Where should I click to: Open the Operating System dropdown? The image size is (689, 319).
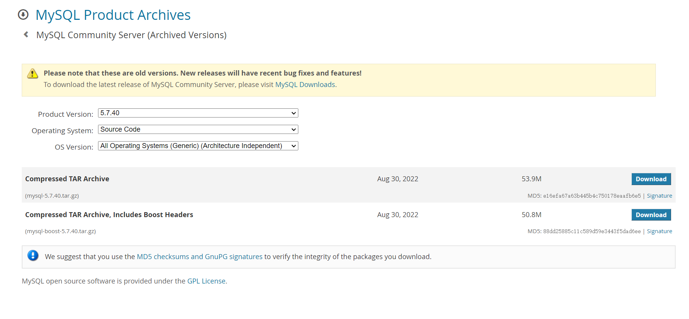[198, 129]
